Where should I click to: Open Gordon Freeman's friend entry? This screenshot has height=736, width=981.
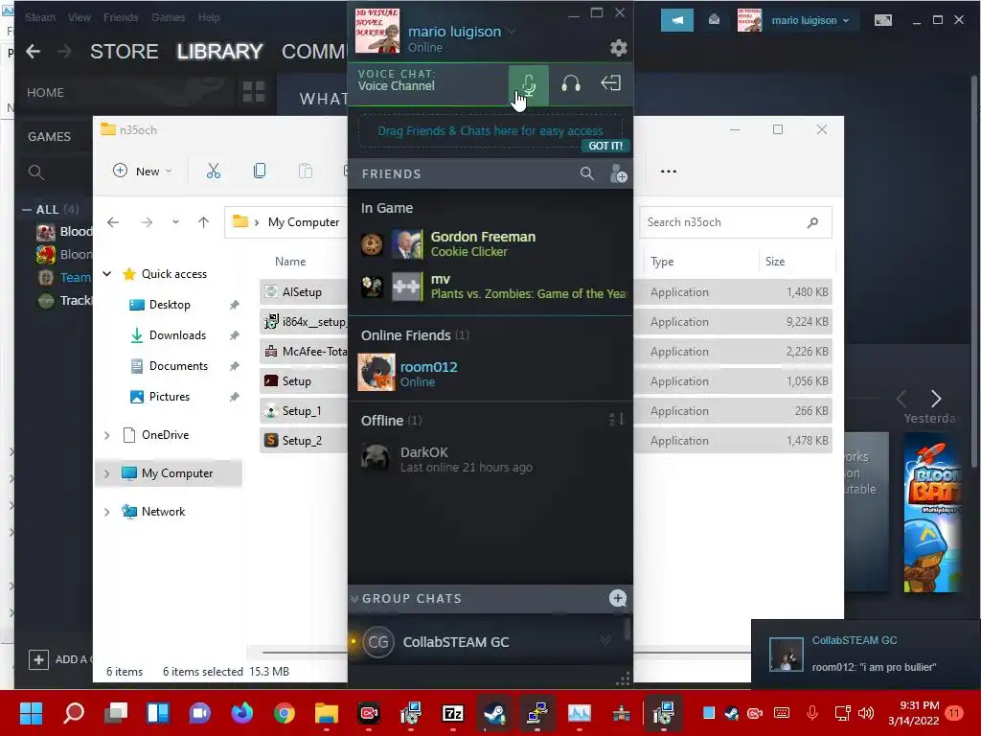click(x=490, y=244)
